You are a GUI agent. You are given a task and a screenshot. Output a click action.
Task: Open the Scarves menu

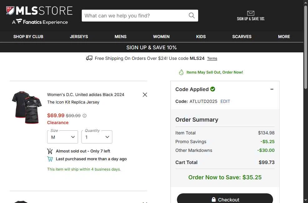point(242,36)
